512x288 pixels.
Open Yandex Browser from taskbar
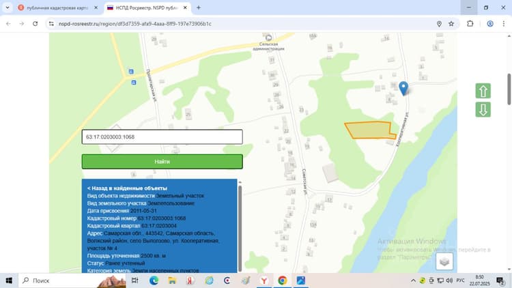[264, 280]
